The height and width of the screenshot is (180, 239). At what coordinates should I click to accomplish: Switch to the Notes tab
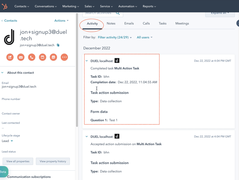coord(111,24)
